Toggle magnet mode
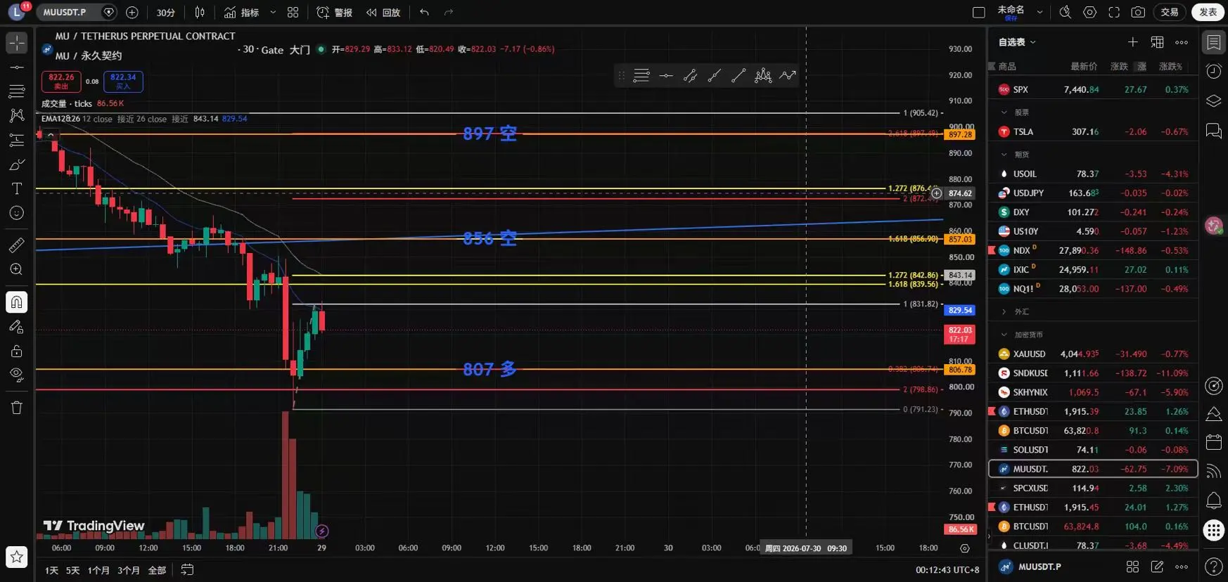The height and width of the screenshot is (582, 1228). point(17,302)
